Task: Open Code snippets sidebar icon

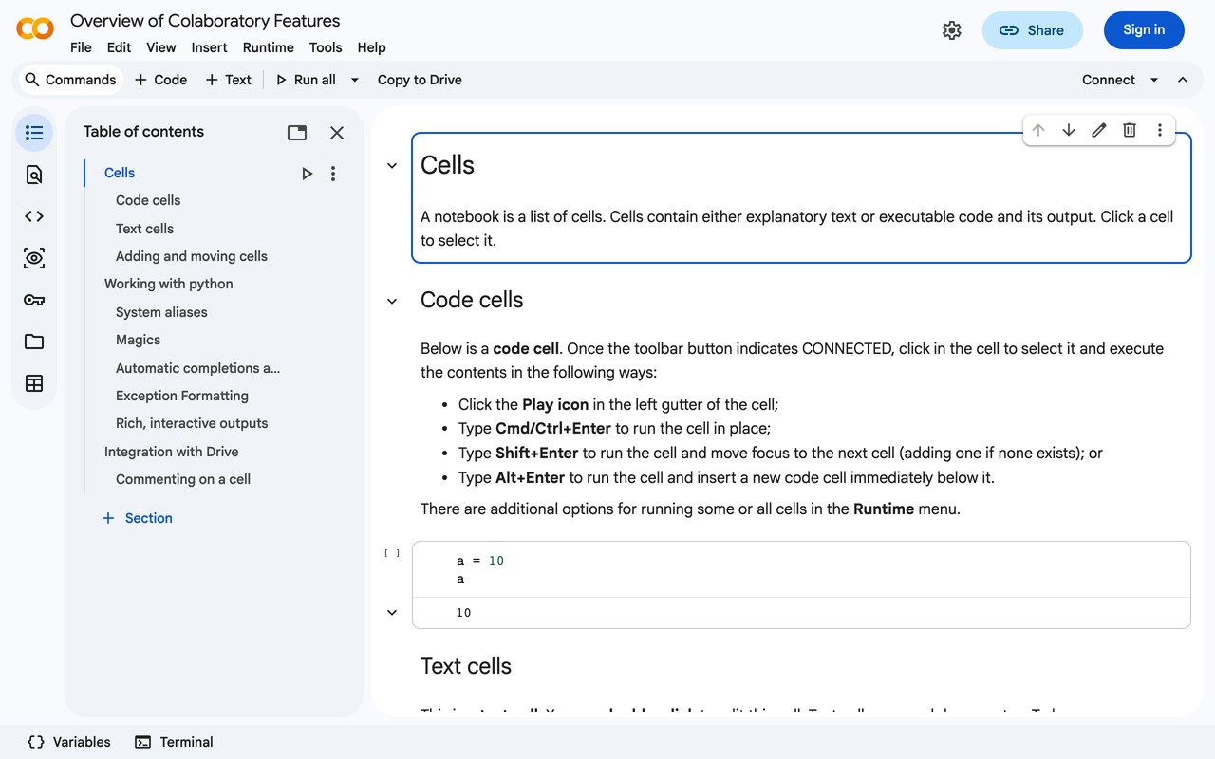Action: coord(34,216)
